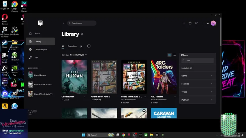Open Epic Games Launcher taskbar icon

(x=157, y=135)
